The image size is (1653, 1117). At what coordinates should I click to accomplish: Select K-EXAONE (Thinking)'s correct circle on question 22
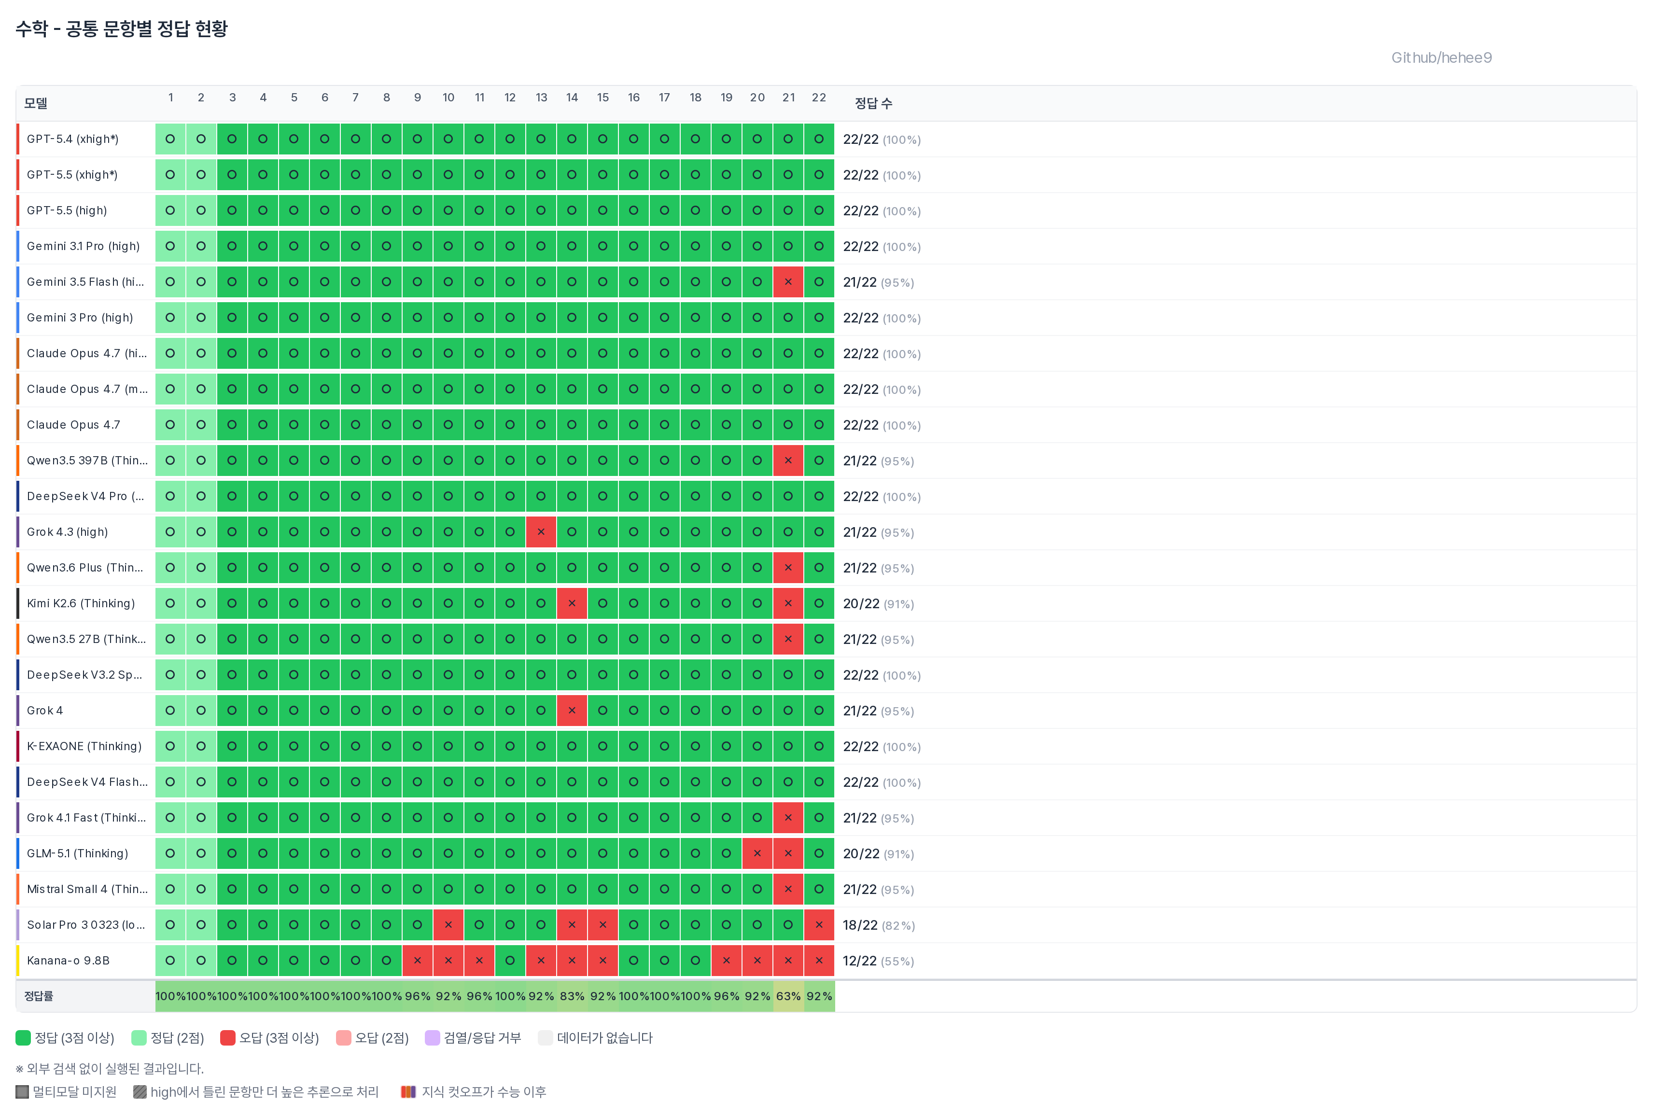pyautogui.click(x=819, y=746)
